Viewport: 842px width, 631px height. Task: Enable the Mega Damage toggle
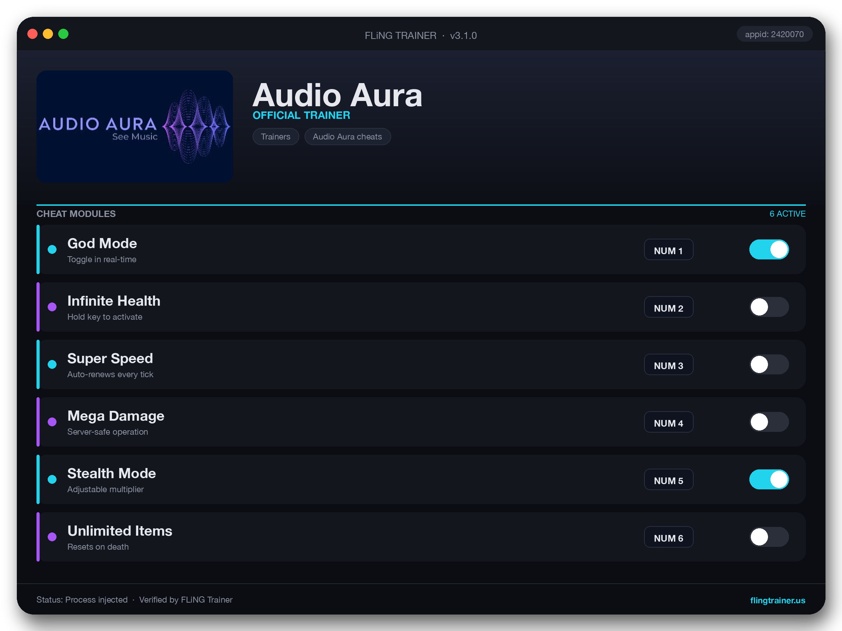(x=769, y=422)
